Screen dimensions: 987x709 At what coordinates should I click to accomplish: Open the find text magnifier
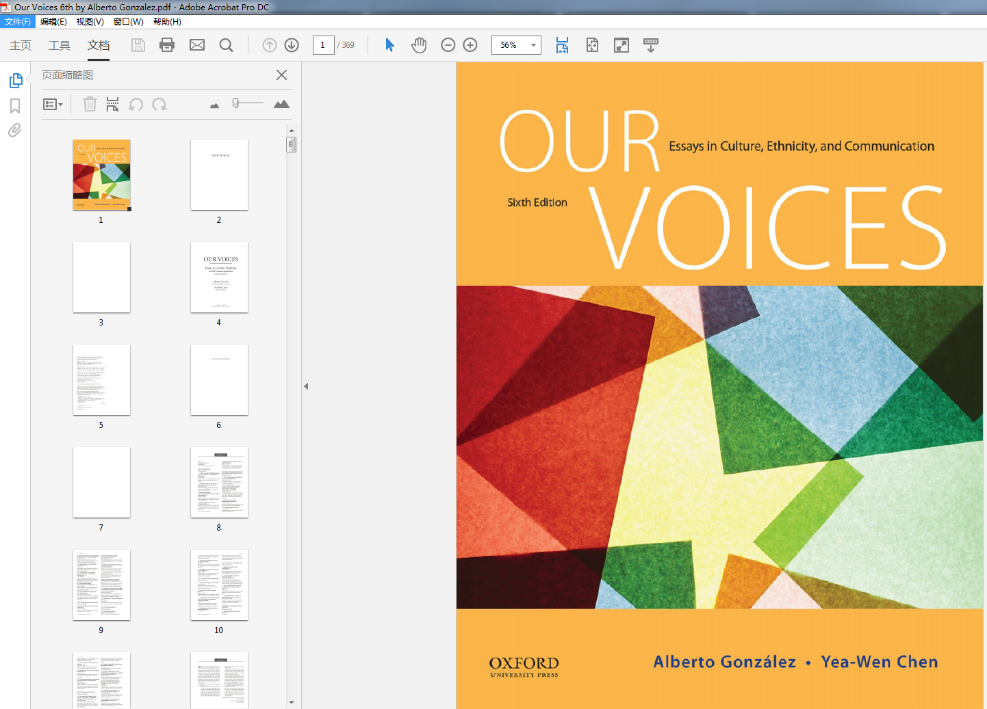pyautogui.click(x=226, y=45)
